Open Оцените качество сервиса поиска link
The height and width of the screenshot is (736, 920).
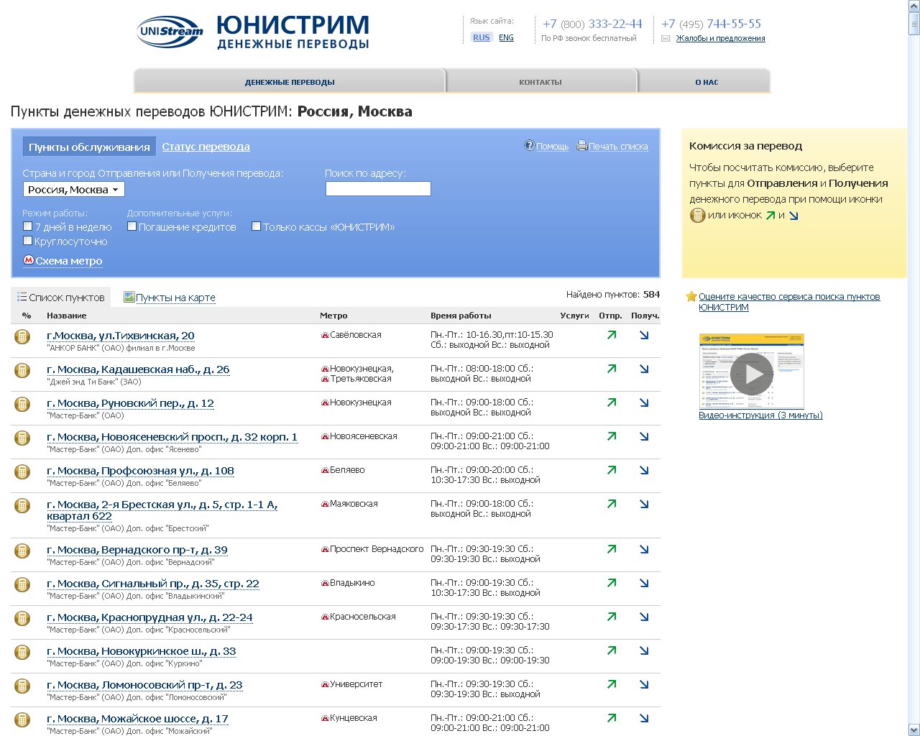pos(789,302)
